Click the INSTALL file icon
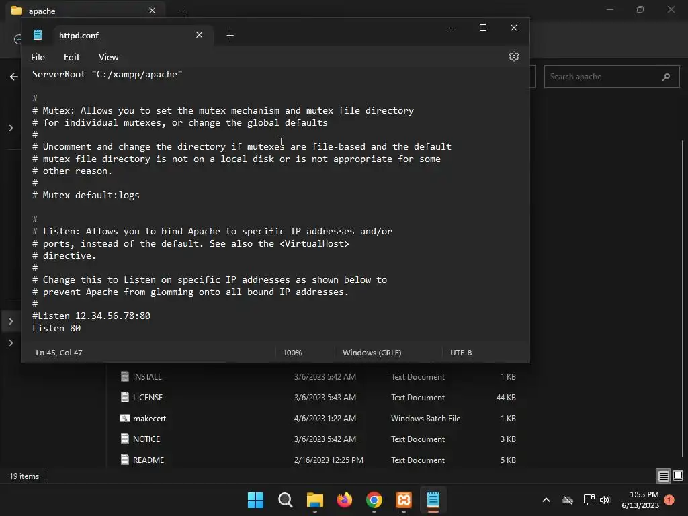688x516 pixels. (124, 376)
